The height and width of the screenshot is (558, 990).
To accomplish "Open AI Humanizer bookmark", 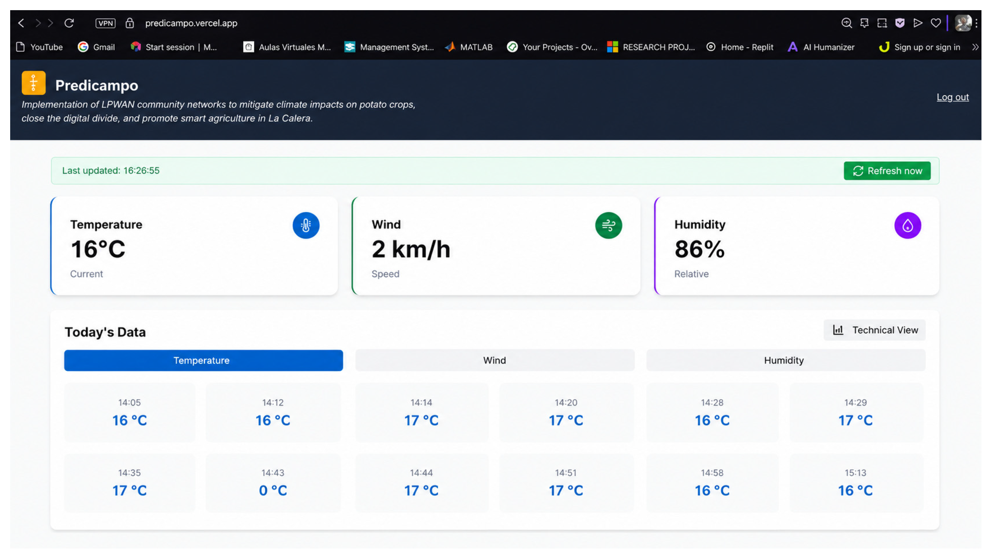I will pos(821,47).
